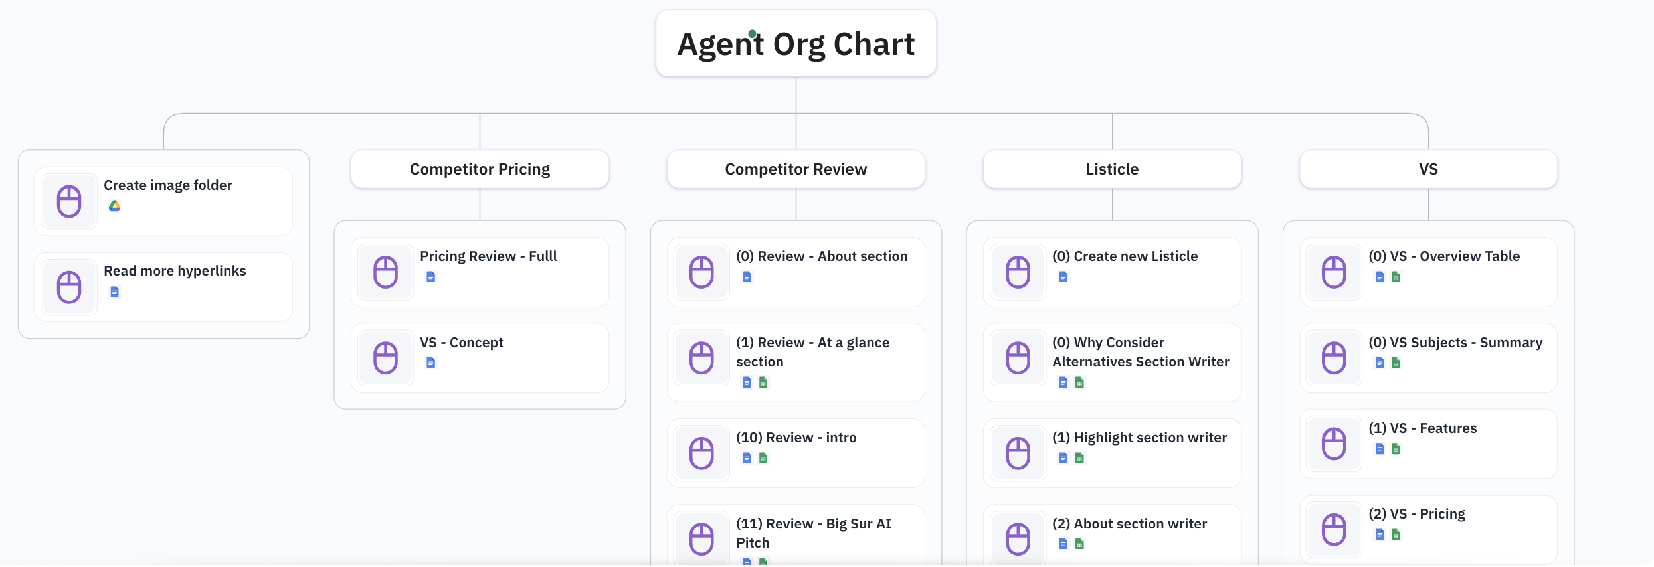Screen dimensions: 1654x567
Task: Open the (0) Review - About section title
Action: pos(822,256)
